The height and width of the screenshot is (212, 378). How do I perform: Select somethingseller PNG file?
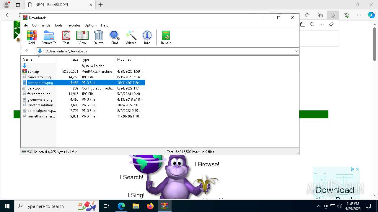83,116
